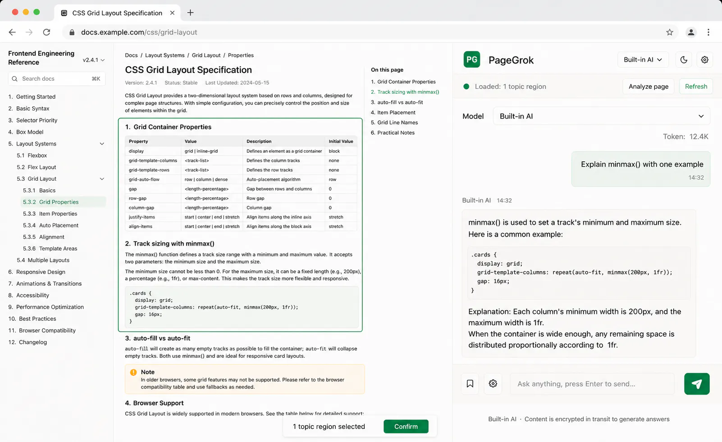Go forward with browser forward arrow
The image size is (722, 442).
click(29, 32)
